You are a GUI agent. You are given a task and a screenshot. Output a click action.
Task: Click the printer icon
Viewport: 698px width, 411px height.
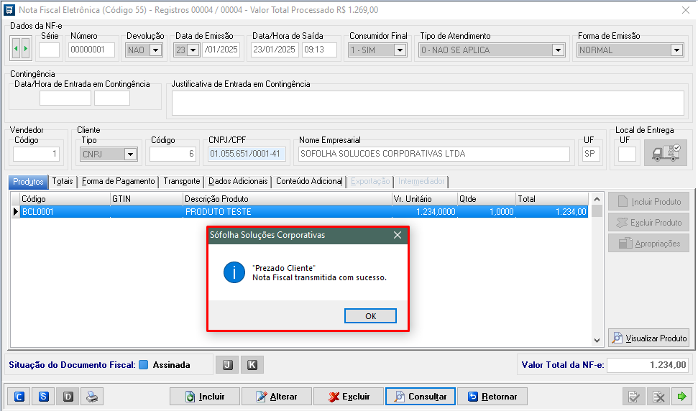coord(91,396)
